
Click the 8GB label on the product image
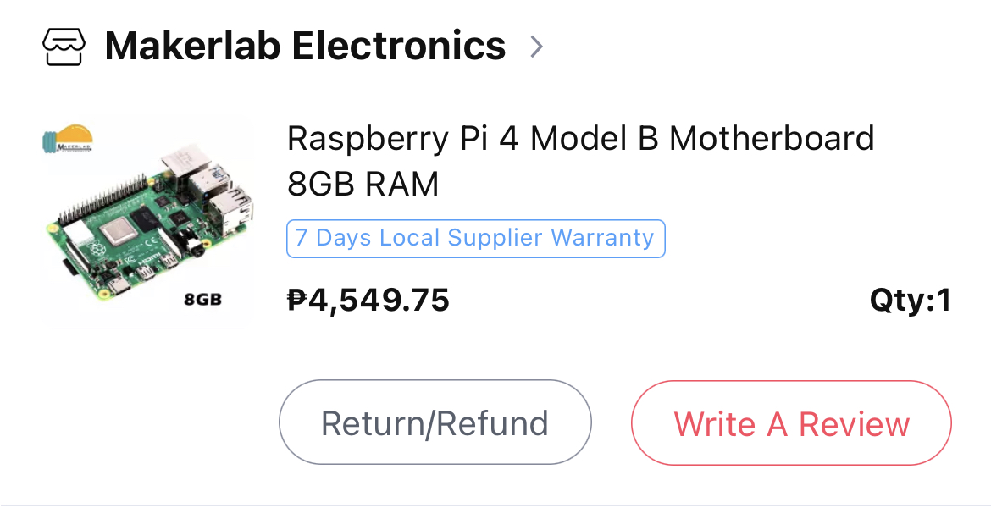(x=202, y=299)
